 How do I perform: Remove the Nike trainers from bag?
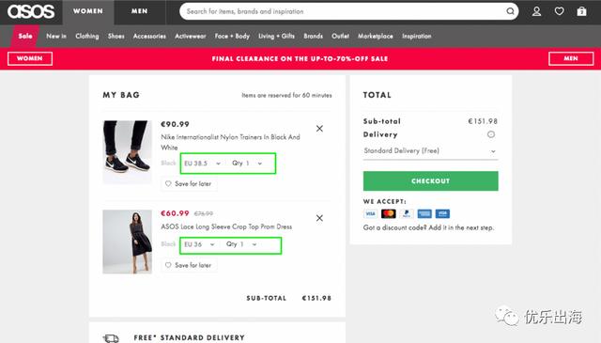click(x=319, y=129)
